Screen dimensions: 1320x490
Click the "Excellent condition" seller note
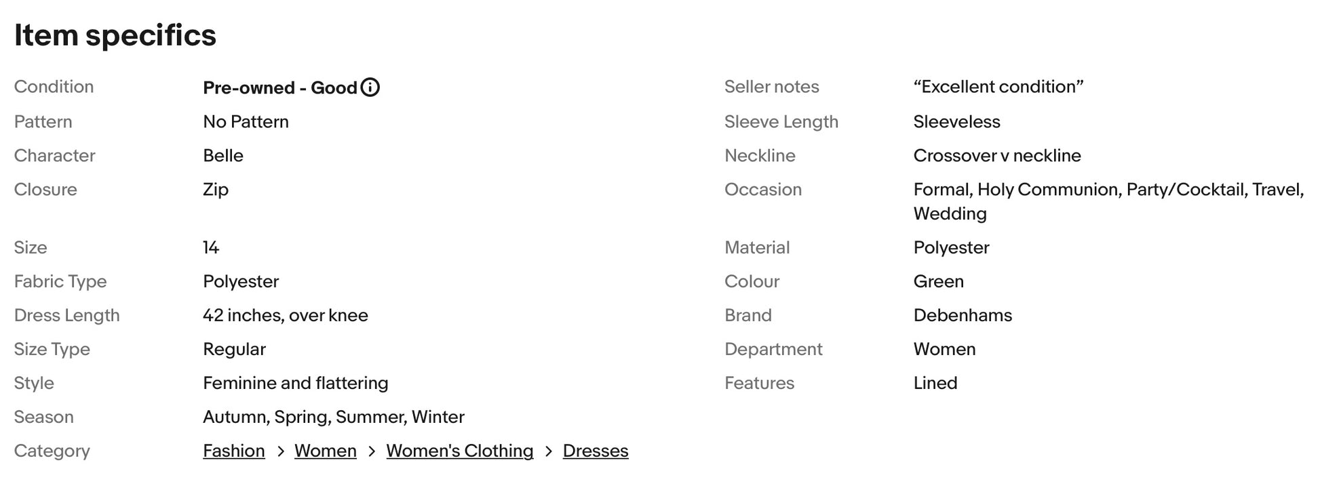998,87
